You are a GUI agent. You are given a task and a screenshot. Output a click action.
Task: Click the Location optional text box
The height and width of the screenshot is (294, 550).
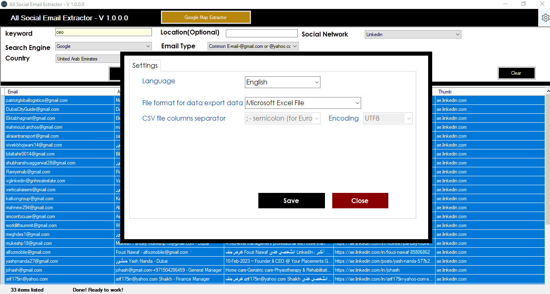[x=261, y=33]
